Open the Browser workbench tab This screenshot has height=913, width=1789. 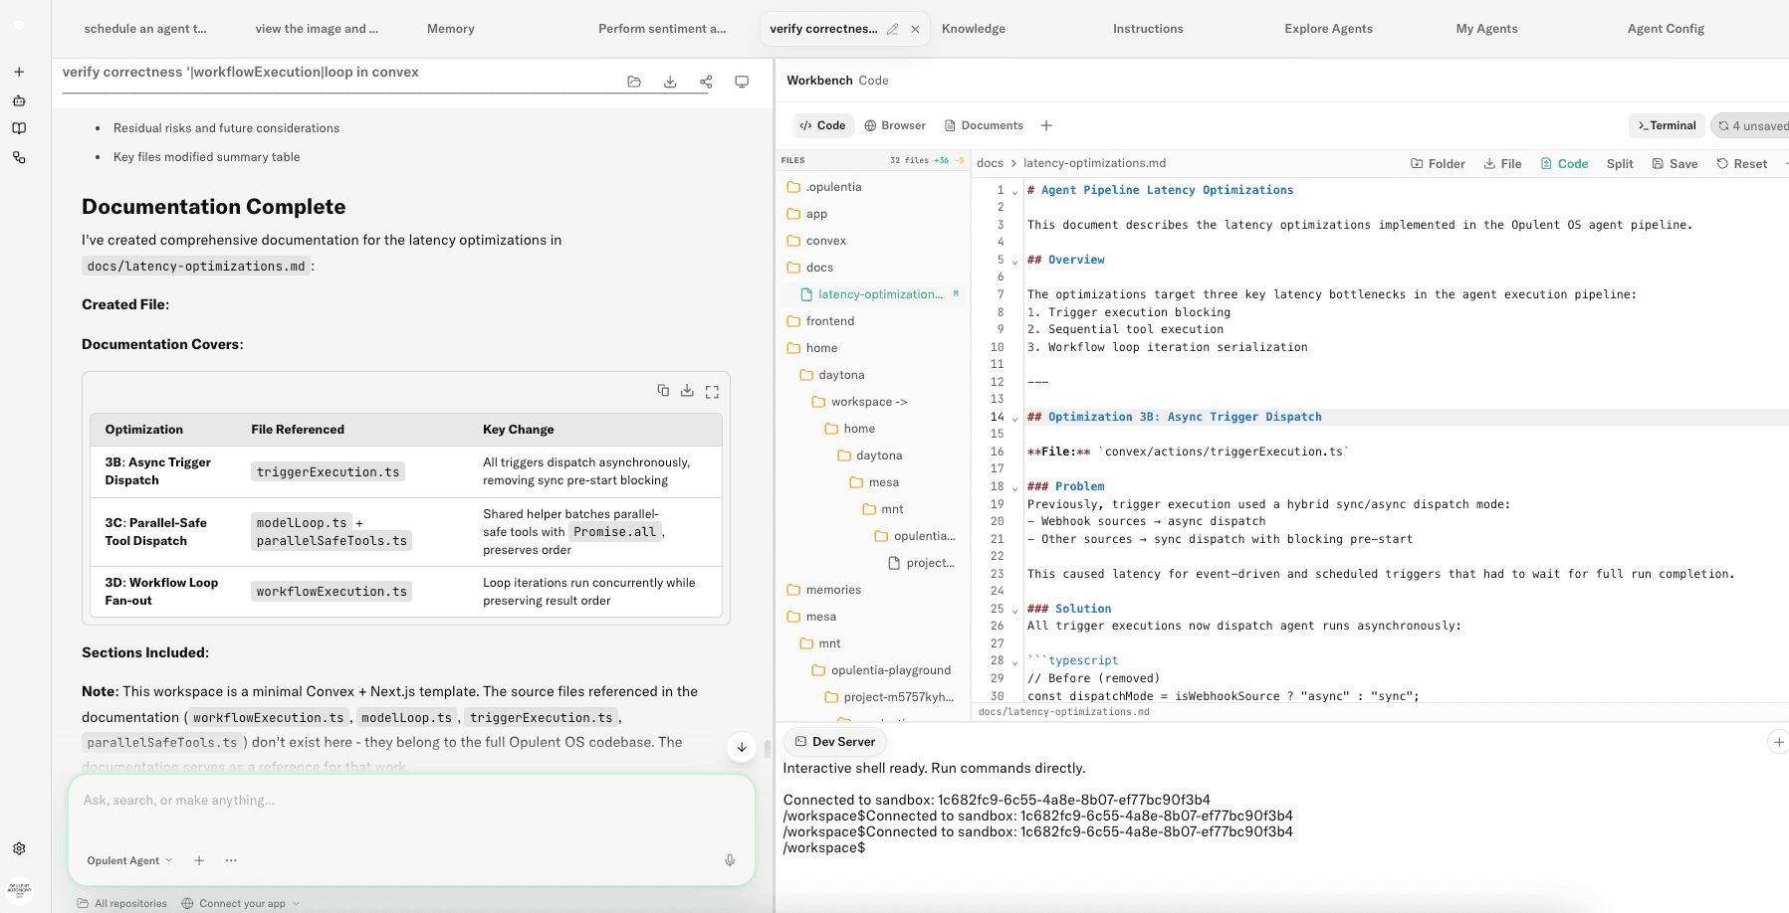coord(895,125)
